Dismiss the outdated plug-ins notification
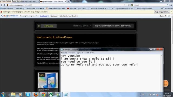173x97 pixels. 172,12
